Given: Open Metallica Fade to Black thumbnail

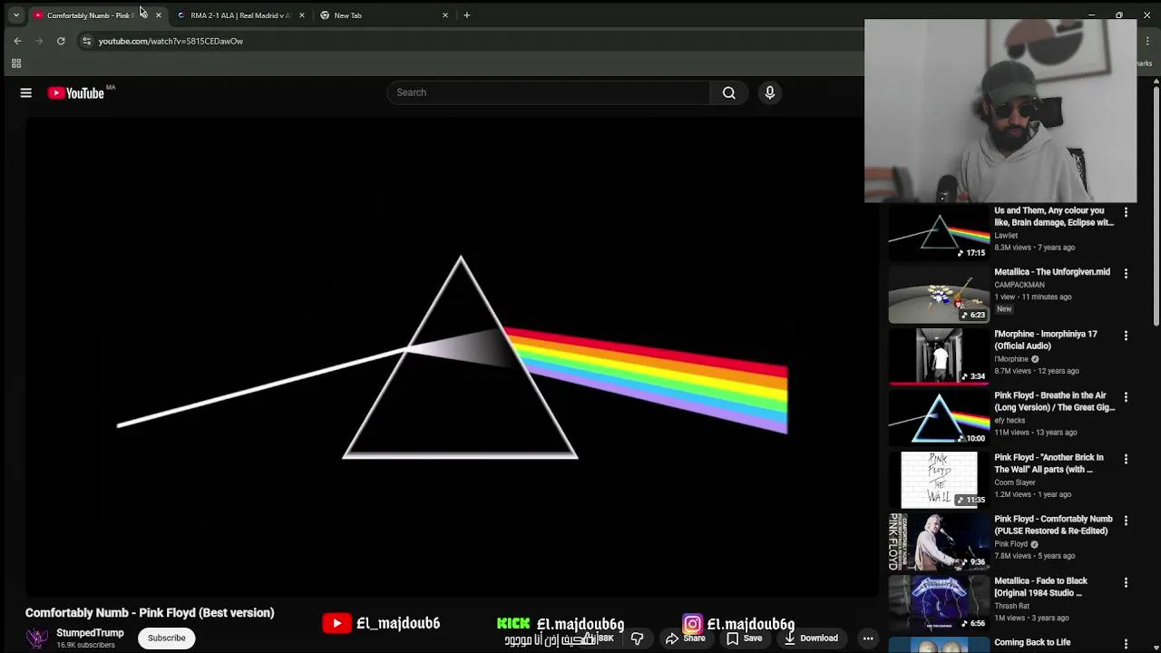Looking at the screenshot, I should (x=939, y=603).
